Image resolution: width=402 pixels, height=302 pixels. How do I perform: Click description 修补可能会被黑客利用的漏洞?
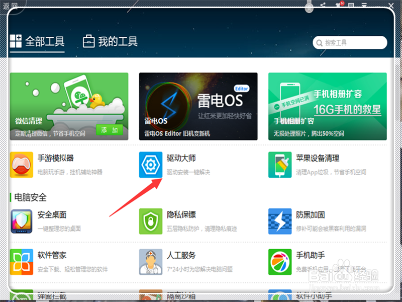coord(331,229)
